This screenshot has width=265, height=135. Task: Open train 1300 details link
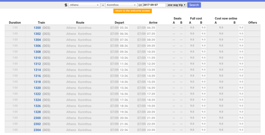(37, 28)
